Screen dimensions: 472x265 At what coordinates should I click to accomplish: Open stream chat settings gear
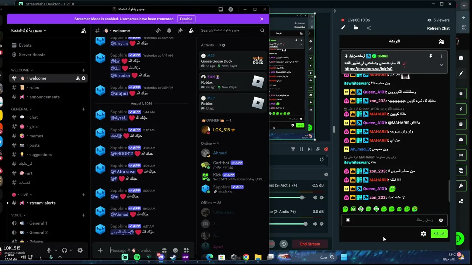pos(423,233)
